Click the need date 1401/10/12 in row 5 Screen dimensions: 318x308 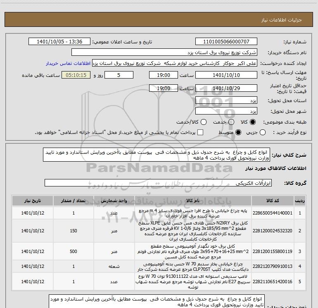pyautogui.click(x=33, y=282)
